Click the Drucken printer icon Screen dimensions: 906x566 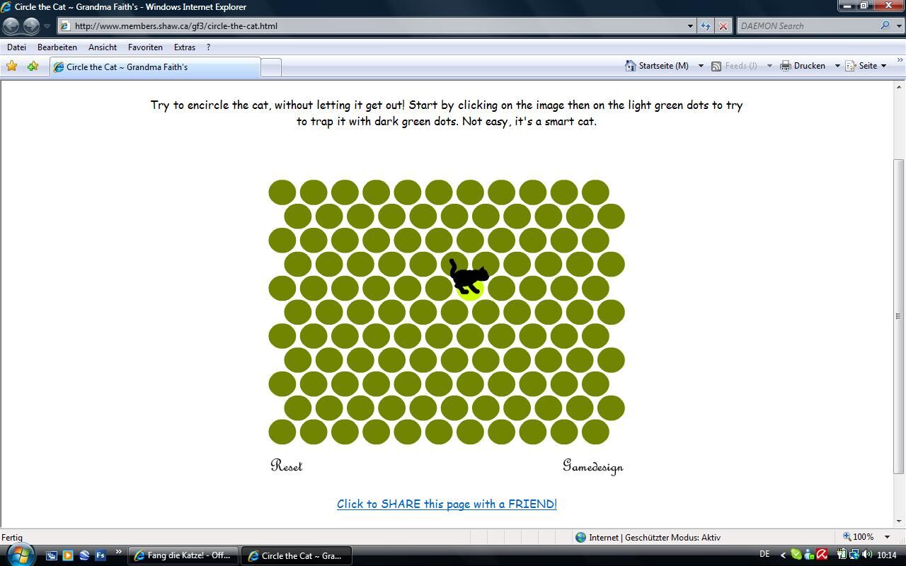click(785, 66)
